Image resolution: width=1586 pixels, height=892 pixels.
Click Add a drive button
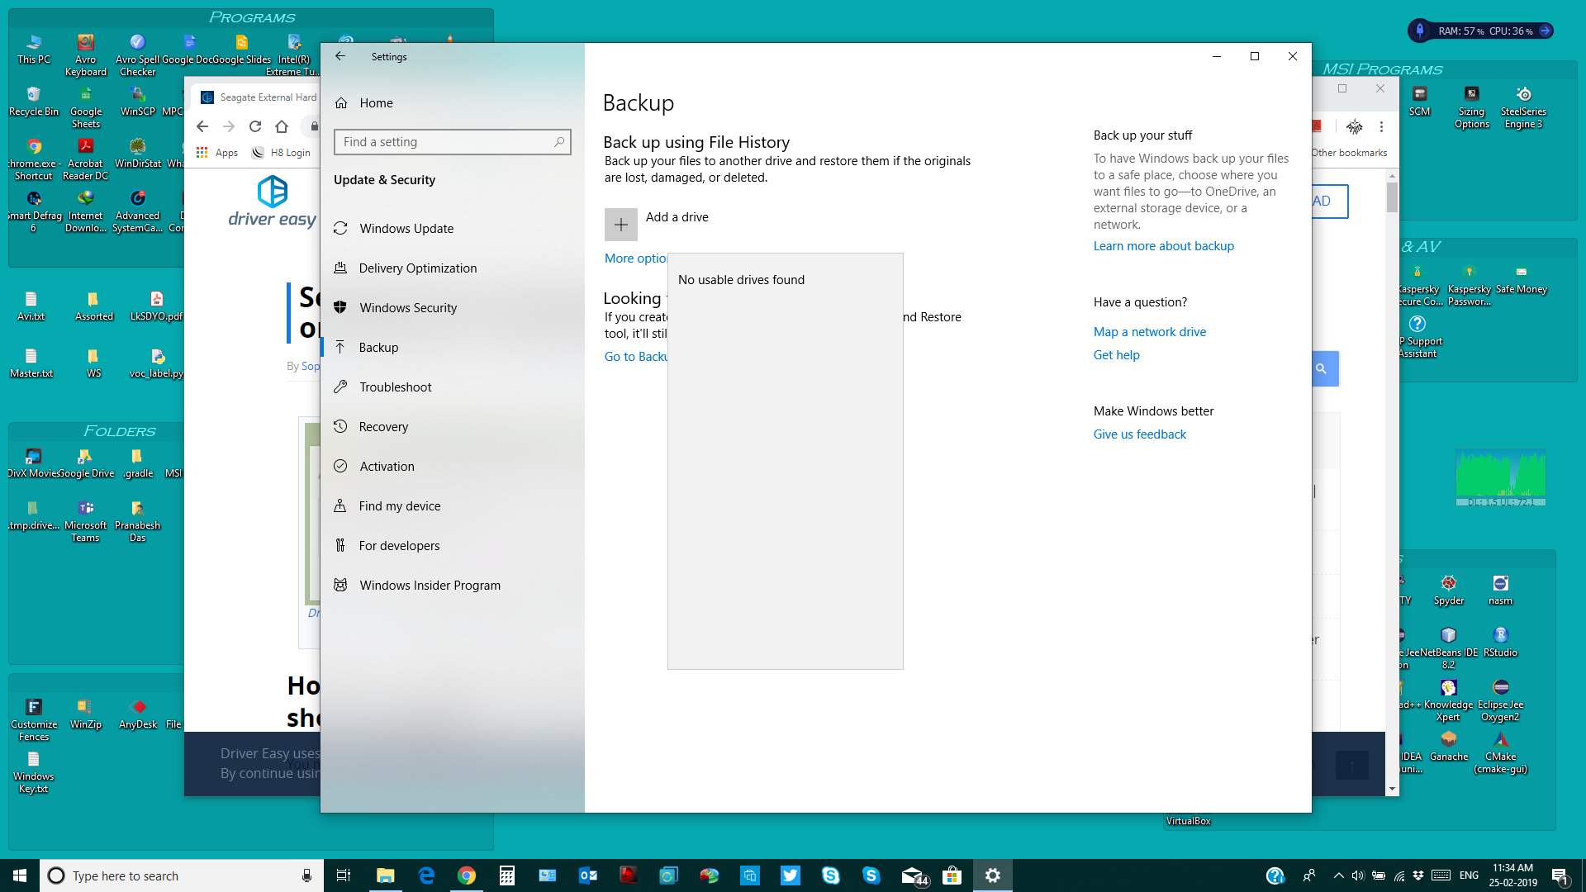(621, 225)
